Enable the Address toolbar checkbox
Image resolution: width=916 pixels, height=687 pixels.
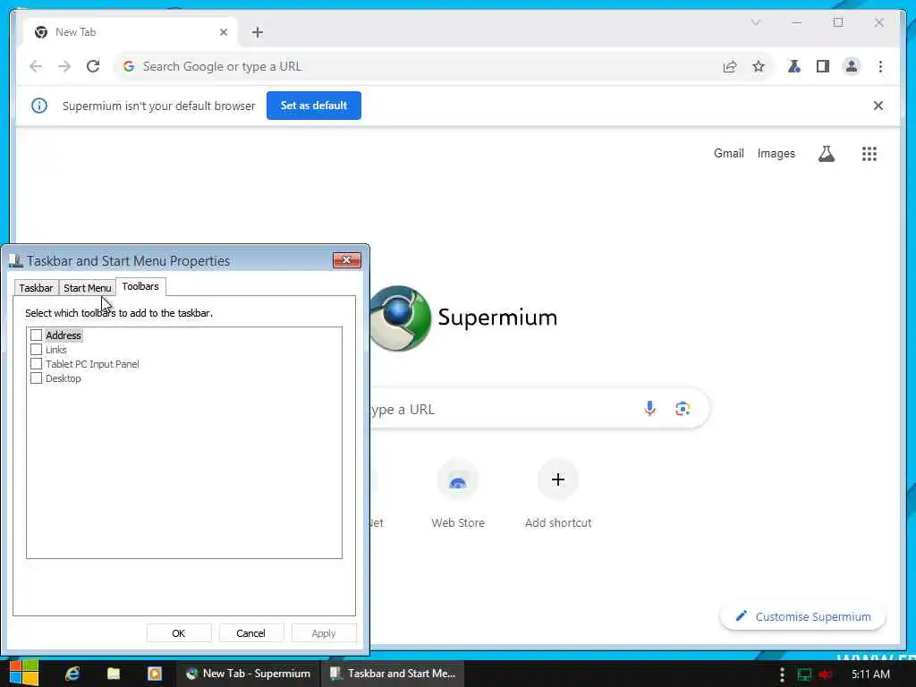[36, 335]
